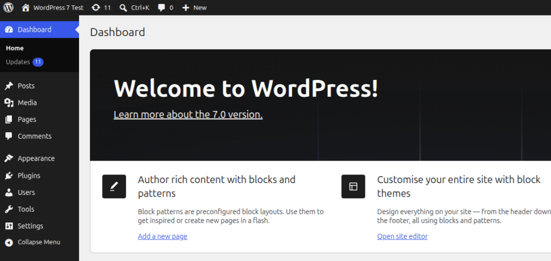Click the 11 updates count in toolbar
The image size is (551, 261).
107,8
